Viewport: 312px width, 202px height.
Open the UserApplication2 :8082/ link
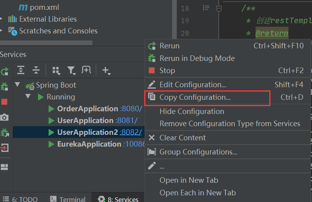pos(131,132)
